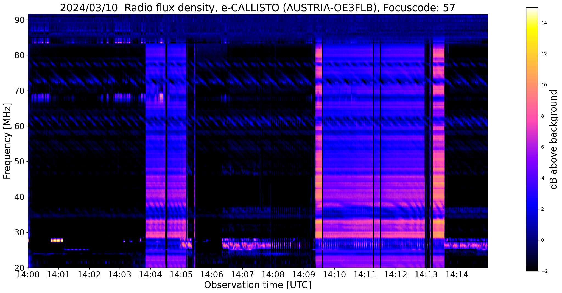
Task: Click the 50 MHz frequency tick label
Action: (x=20, y=162)
